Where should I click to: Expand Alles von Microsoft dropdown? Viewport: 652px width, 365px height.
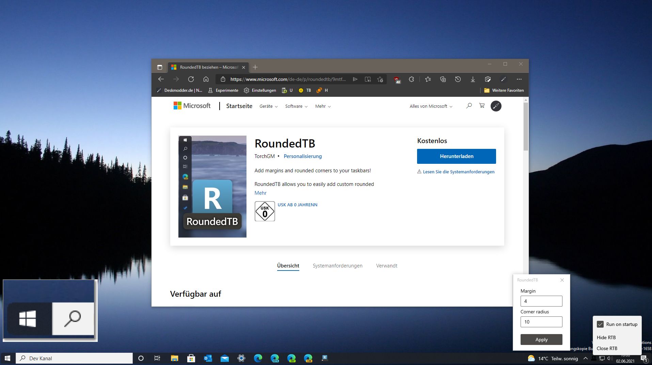click(x=431, y=106)
